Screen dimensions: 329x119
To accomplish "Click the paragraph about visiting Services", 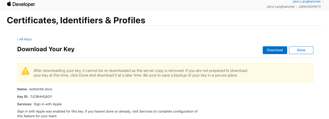I will [x=107, y=114].
